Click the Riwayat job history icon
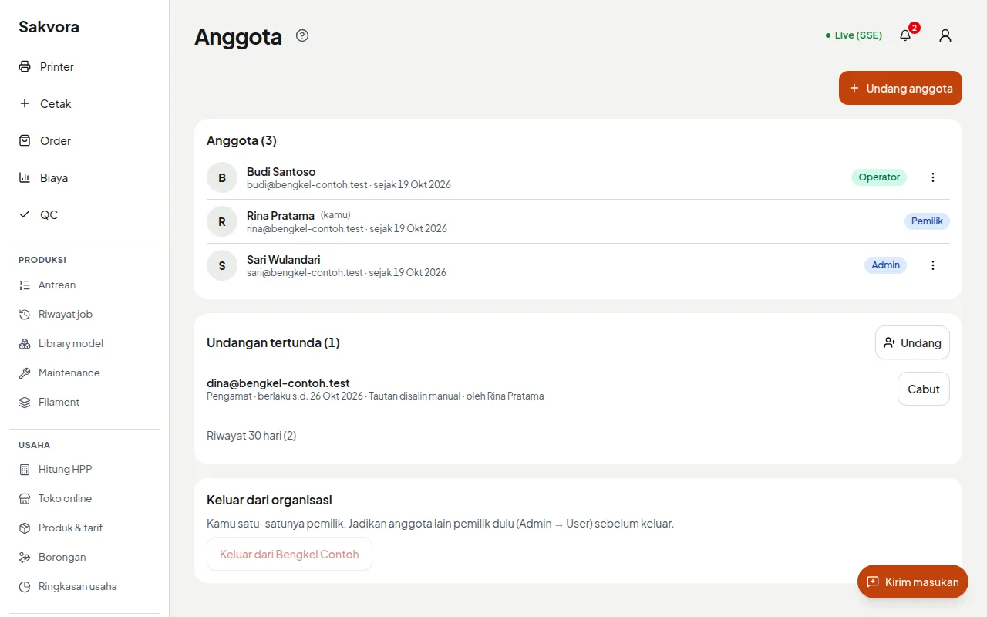Image resolution: width=987 pixels, height=617 pixels. [x=25, y=315]
